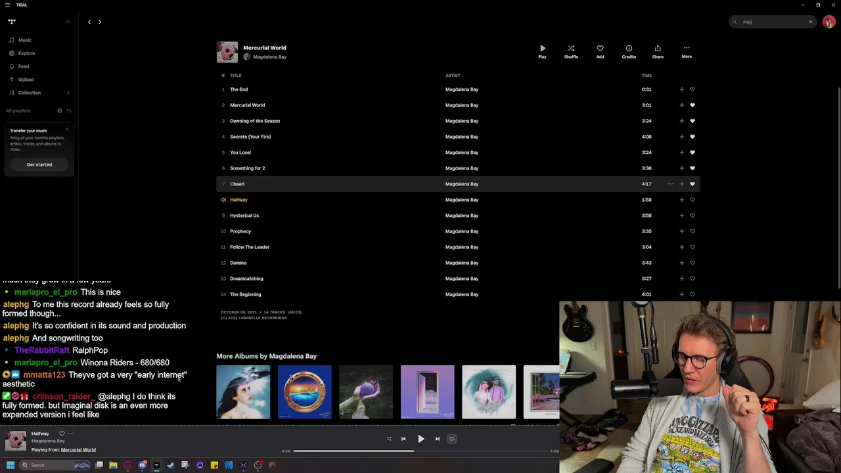The image size is (841, 473).
Task: Toggle heart on Secrets (Your Fire)
Action: click(692, 137)
